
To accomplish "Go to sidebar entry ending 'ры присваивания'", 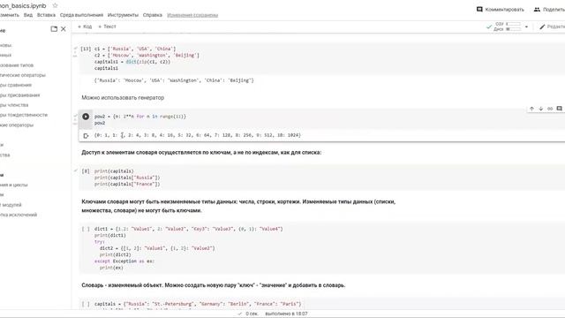I will tap(19, 95).
